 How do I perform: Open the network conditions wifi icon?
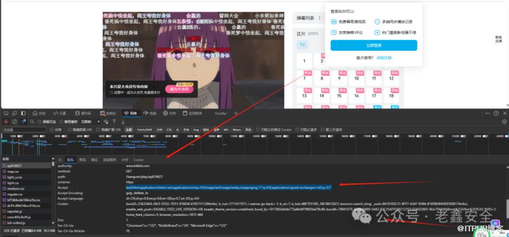pyautogui.click(x=106, y=122)
